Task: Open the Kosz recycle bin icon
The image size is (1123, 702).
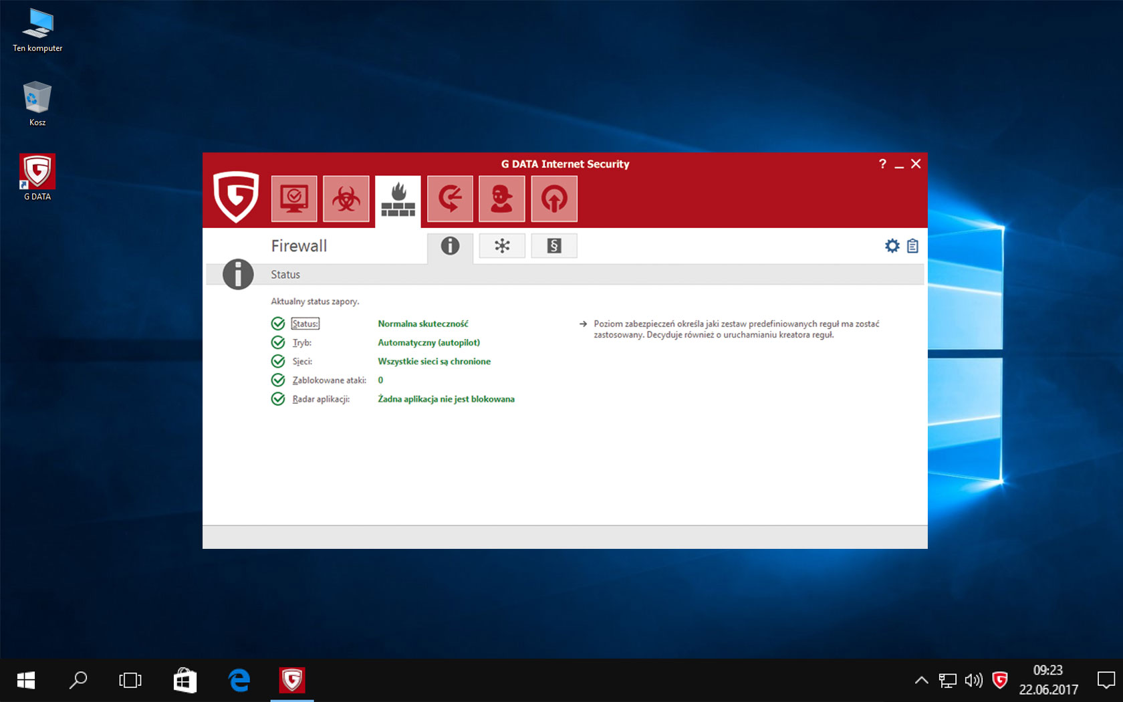Action: [37, 104]
